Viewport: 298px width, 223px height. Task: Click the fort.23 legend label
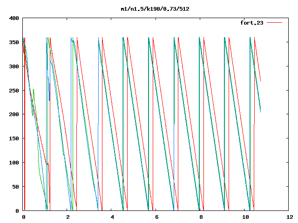pyautogui.click(x=251, y=23)
